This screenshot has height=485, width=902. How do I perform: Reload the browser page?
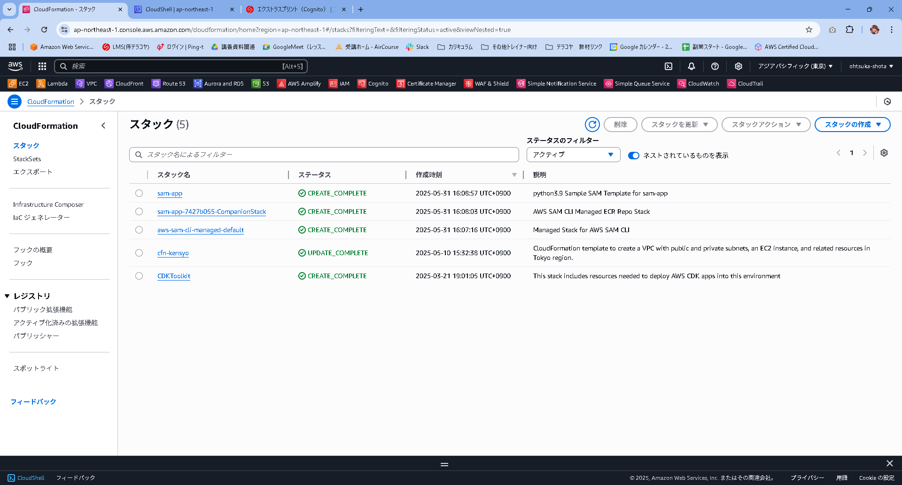point(44,30)
